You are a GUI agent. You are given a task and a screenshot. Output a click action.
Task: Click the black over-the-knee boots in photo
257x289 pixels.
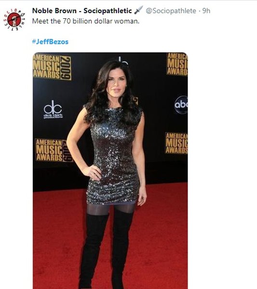(106, 249)
